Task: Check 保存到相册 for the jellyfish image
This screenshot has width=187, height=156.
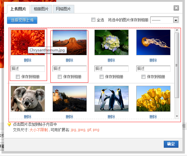Action: [x=144, y=77]
